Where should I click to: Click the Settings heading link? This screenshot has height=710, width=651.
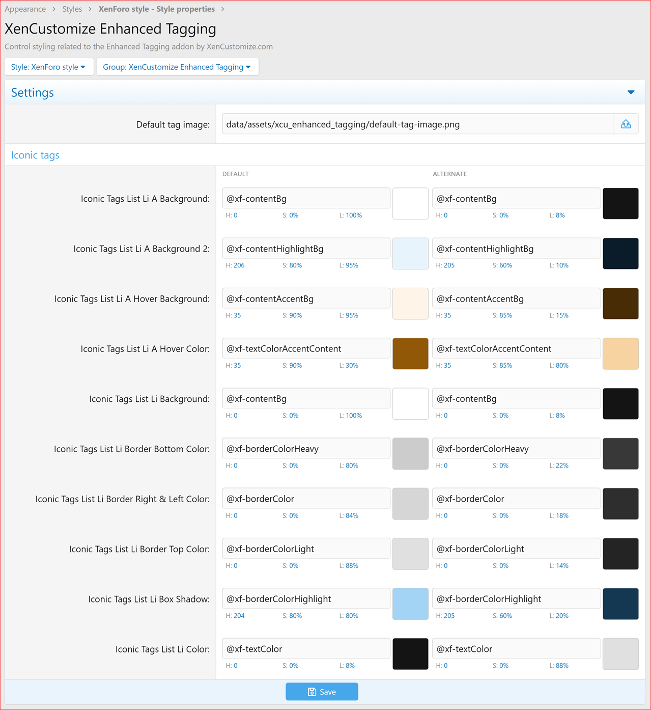[x=32, y=92]
